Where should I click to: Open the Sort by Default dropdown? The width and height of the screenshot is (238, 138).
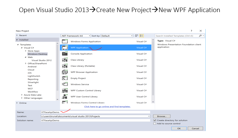[117, 36]
